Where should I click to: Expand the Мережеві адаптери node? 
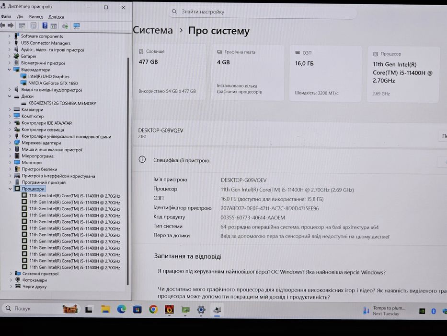(10, 143)
